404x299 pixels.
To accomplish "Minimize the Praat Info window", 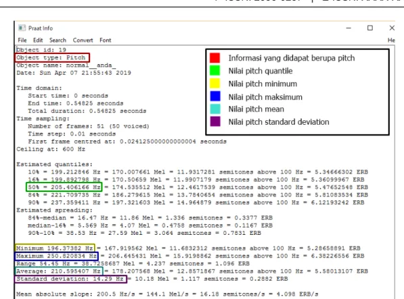I will click(x=349, y=28).
